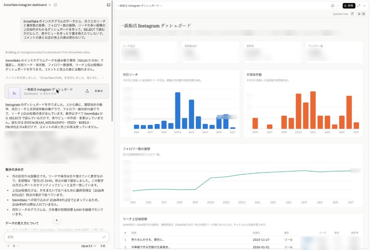Screen dimensions: 370x250
Task: Click the refresh icon next to Updated now
Action: pos(352,14)
